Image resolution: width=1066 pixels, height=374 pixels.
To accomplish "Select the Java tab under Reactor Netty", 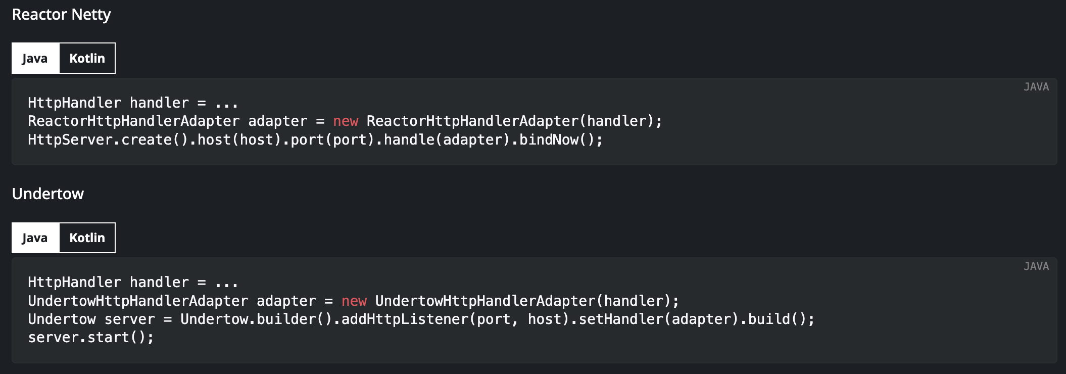I will coord(35,58).
